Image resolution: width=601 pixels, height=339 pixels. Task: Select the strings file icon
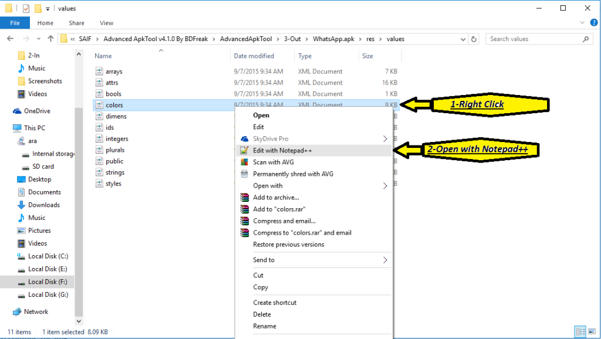pos(99,172)
